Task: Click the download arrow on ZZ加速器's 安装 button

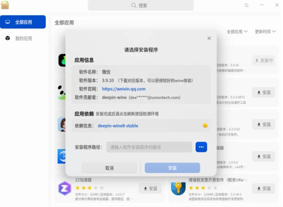Action: click(x=146, y=188)
